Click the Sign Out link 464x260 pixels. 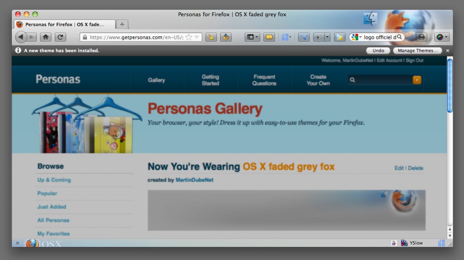[x=414, y=60]
